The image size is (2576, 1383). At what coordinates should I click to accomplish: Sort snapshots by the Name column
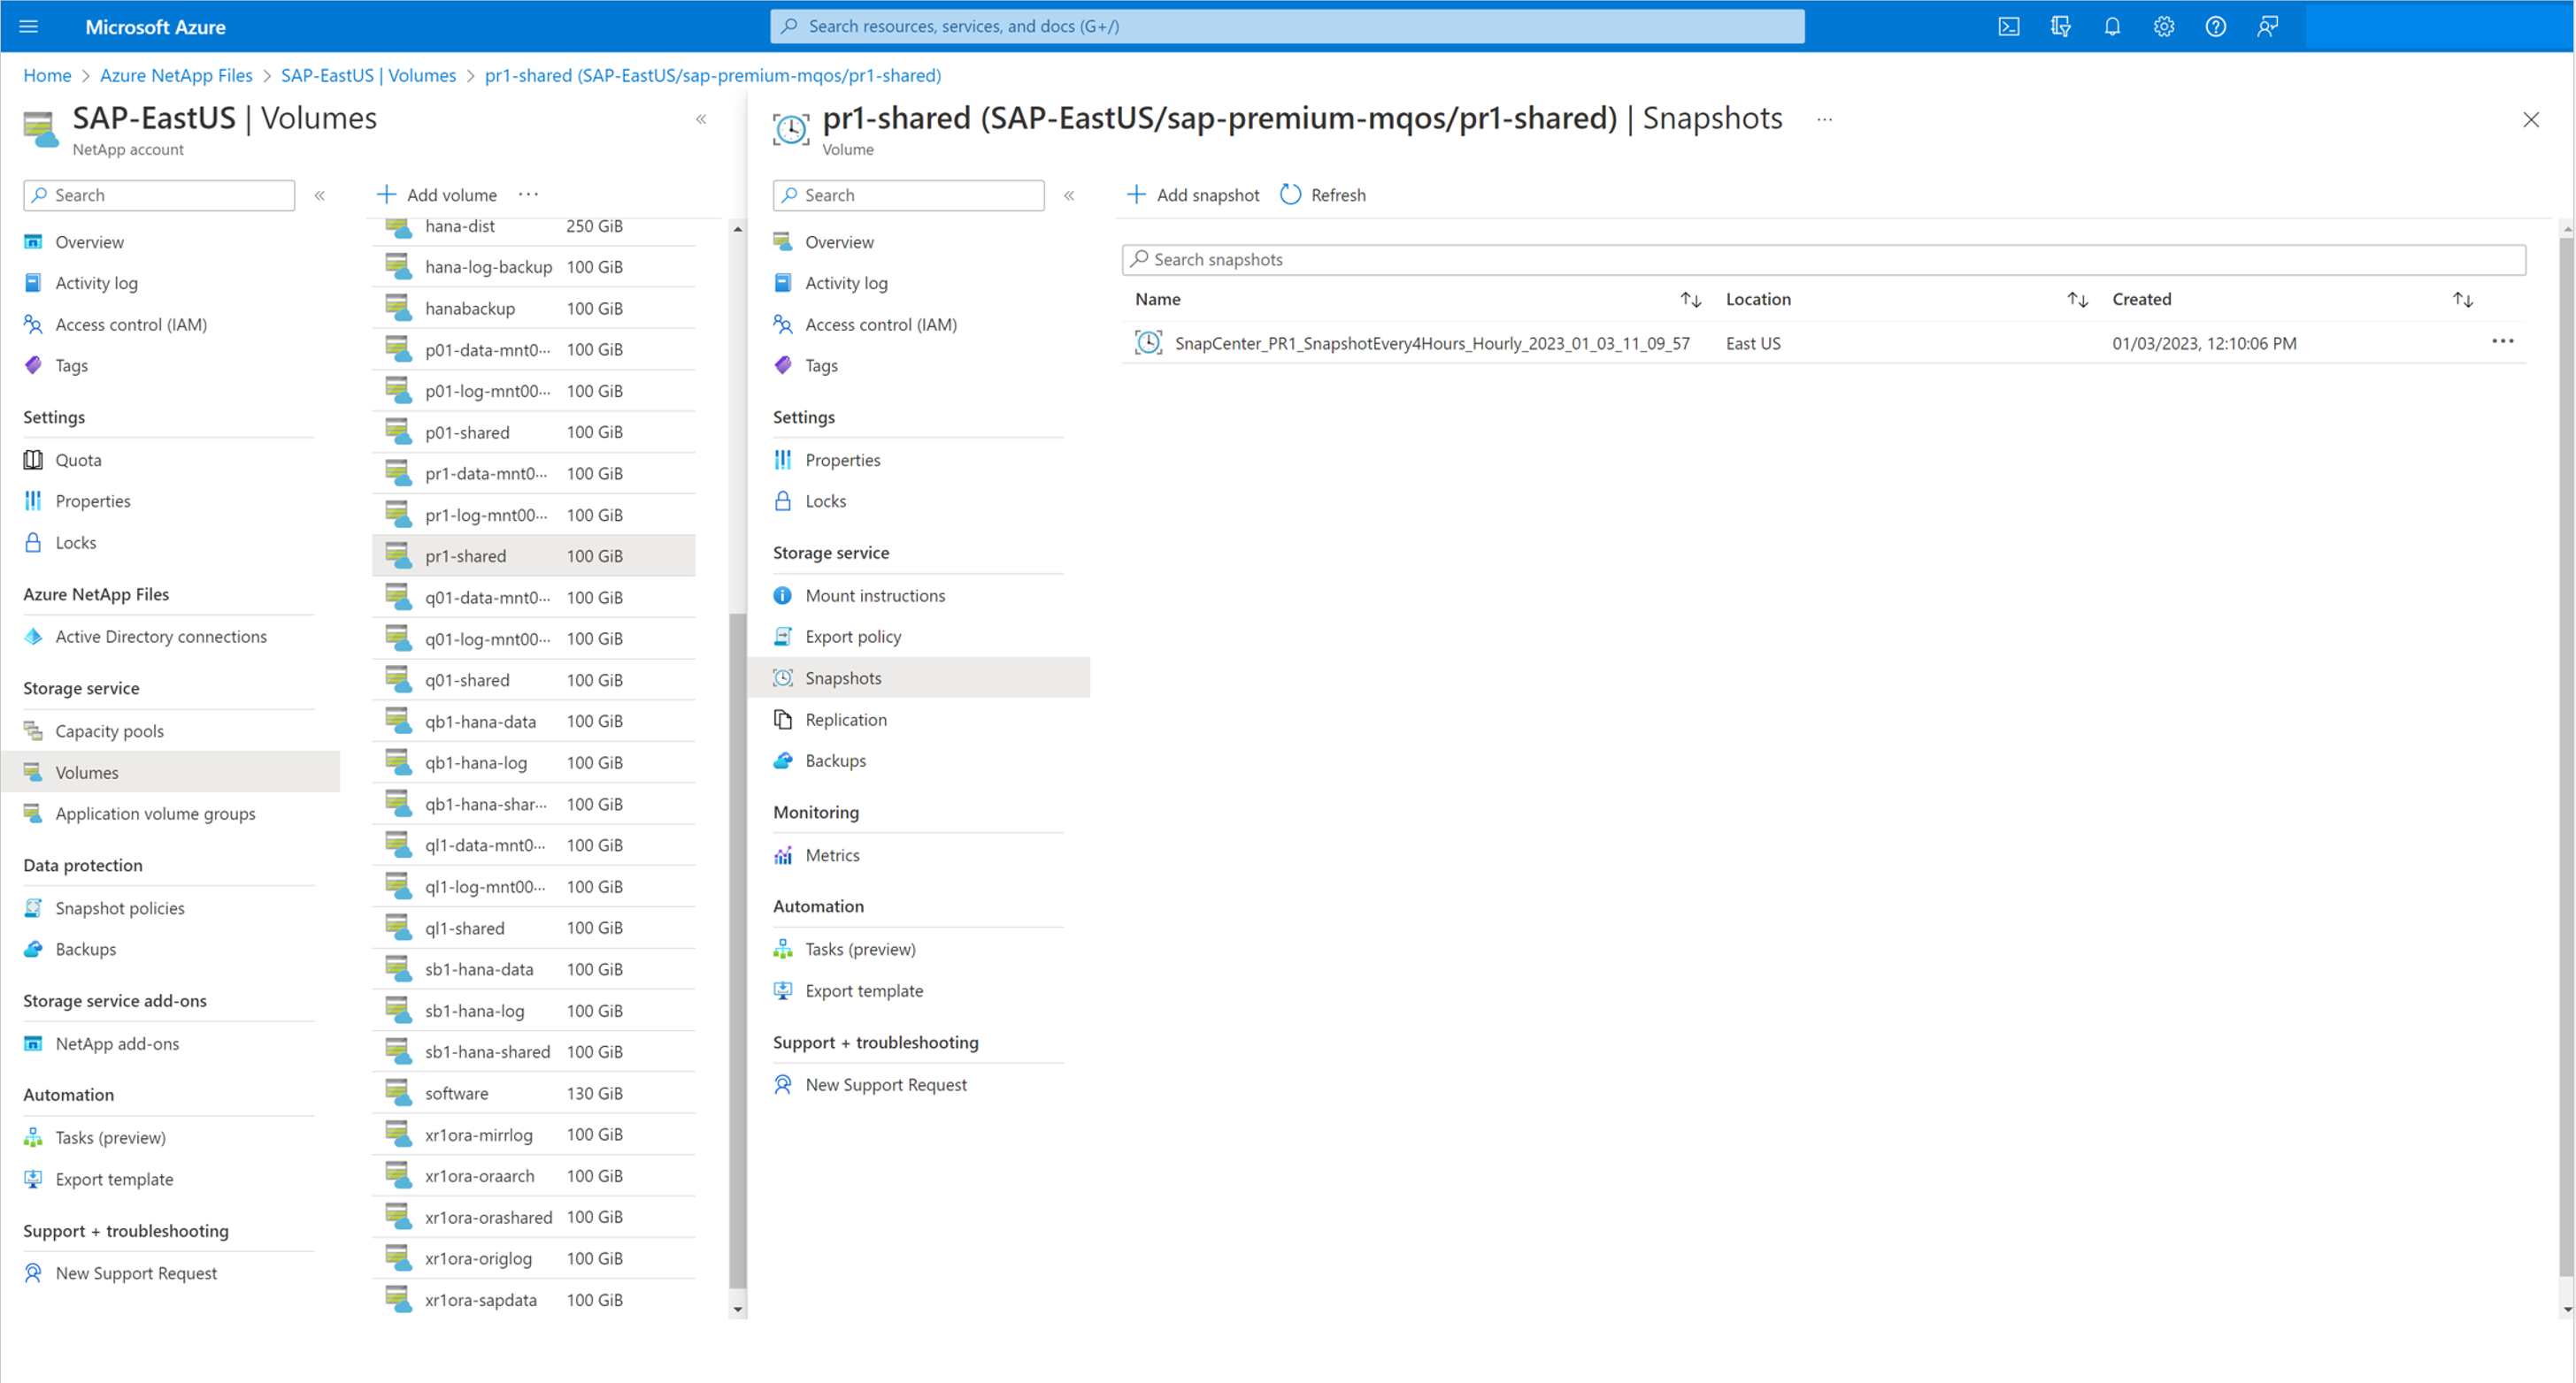click(x=1690, y=300)
